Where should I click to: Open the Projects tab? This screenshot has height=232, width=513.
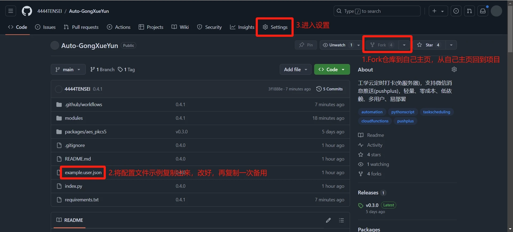151,27
